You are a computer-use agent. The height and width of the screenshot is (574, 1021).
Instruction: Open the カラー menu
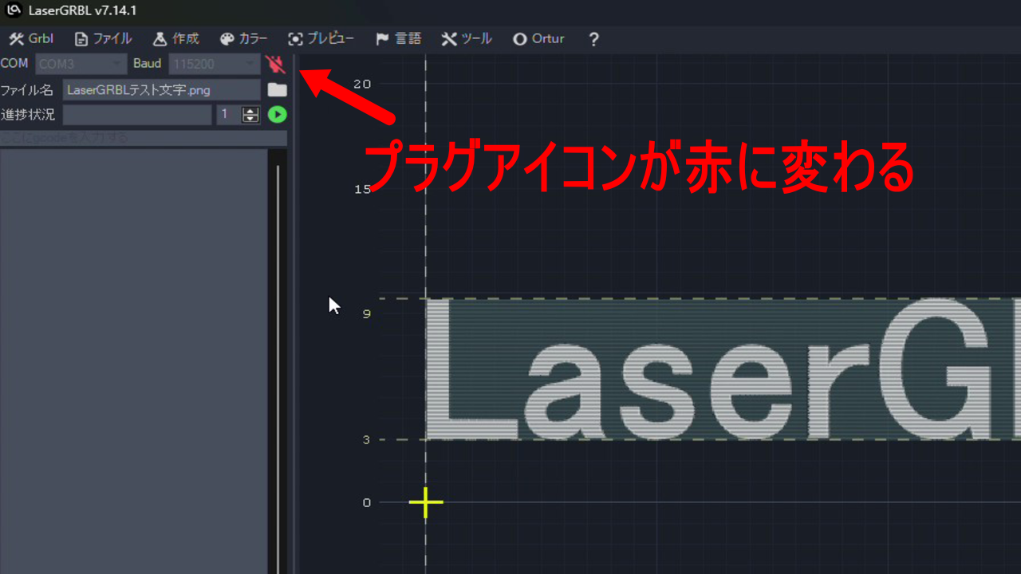pyautogui.click(x=243, y=38)
